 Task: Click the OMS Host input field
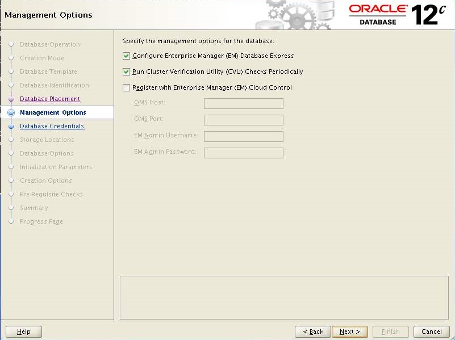point(244,103)
